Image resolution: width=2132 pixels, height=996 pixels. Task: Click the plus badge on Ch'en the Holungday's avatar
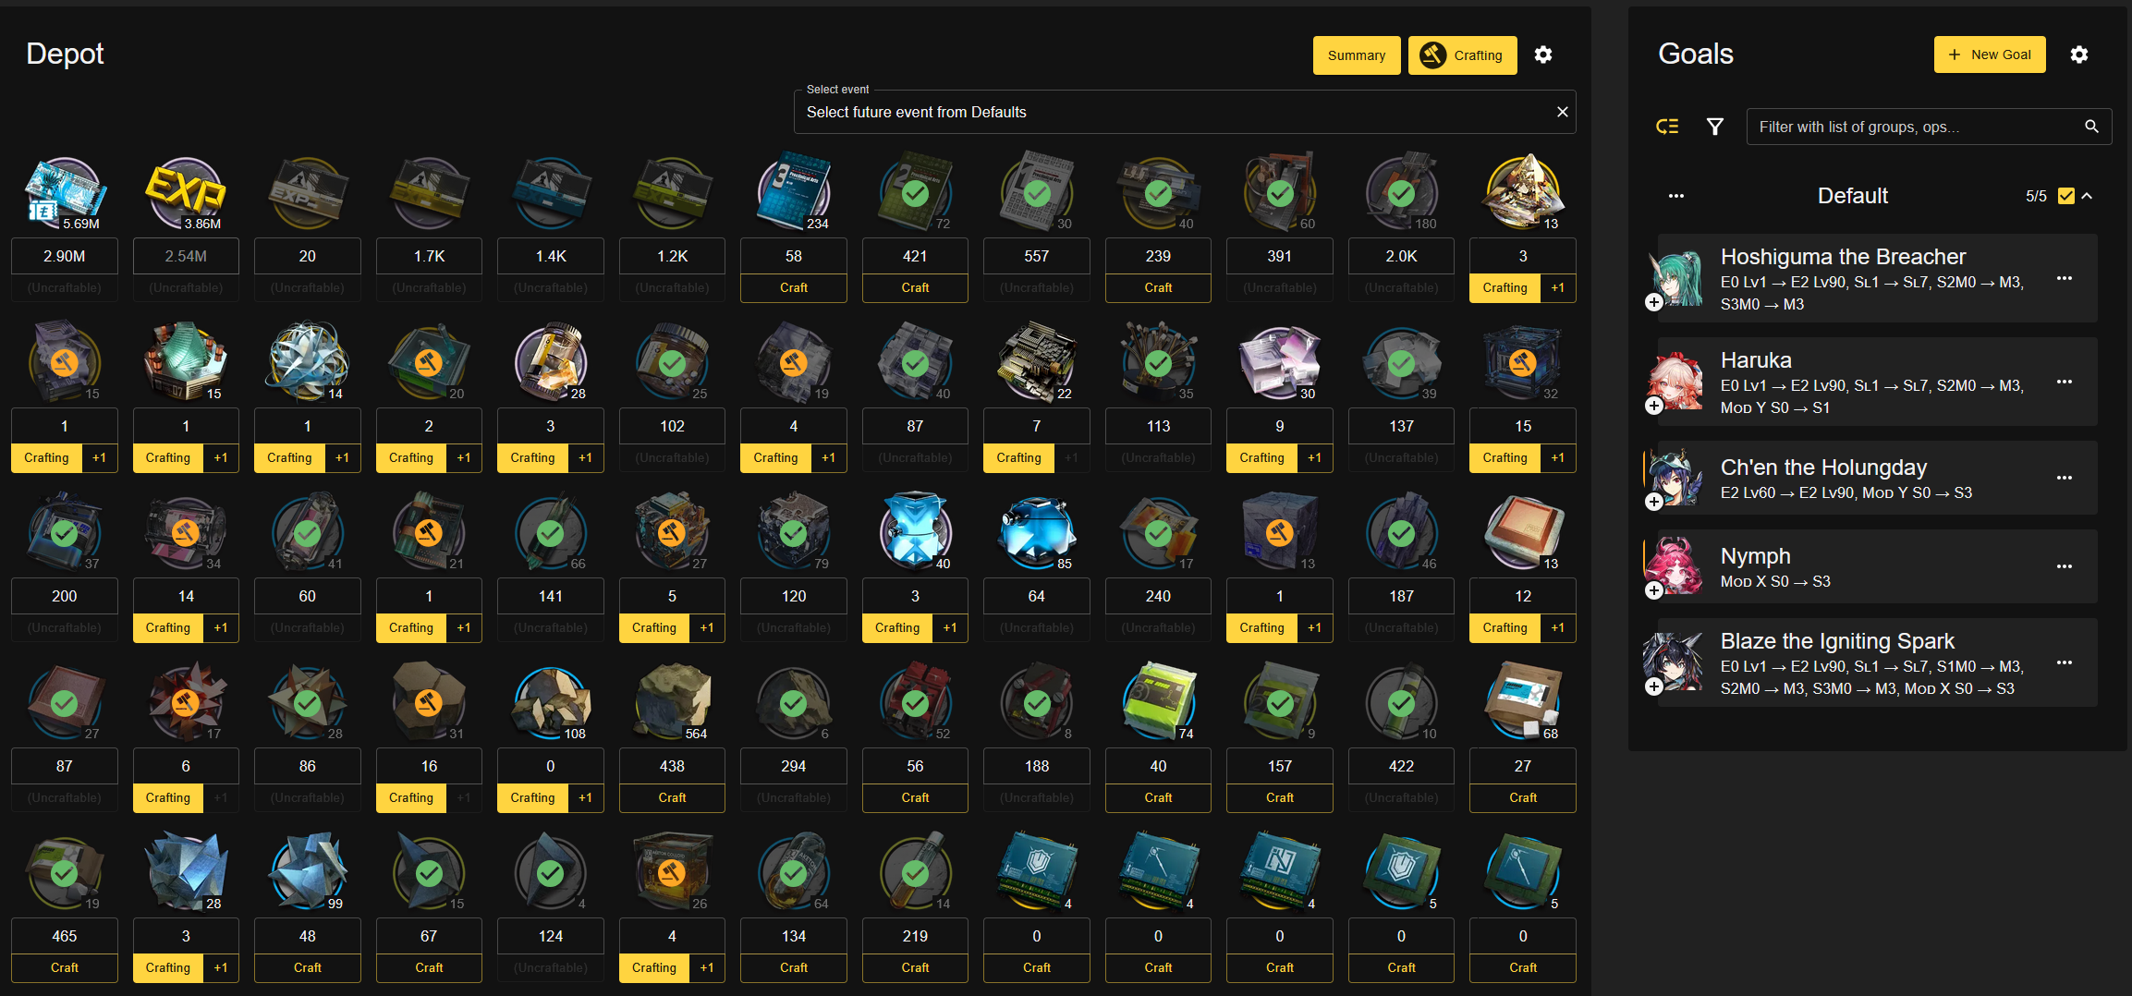coord(1654,502)
